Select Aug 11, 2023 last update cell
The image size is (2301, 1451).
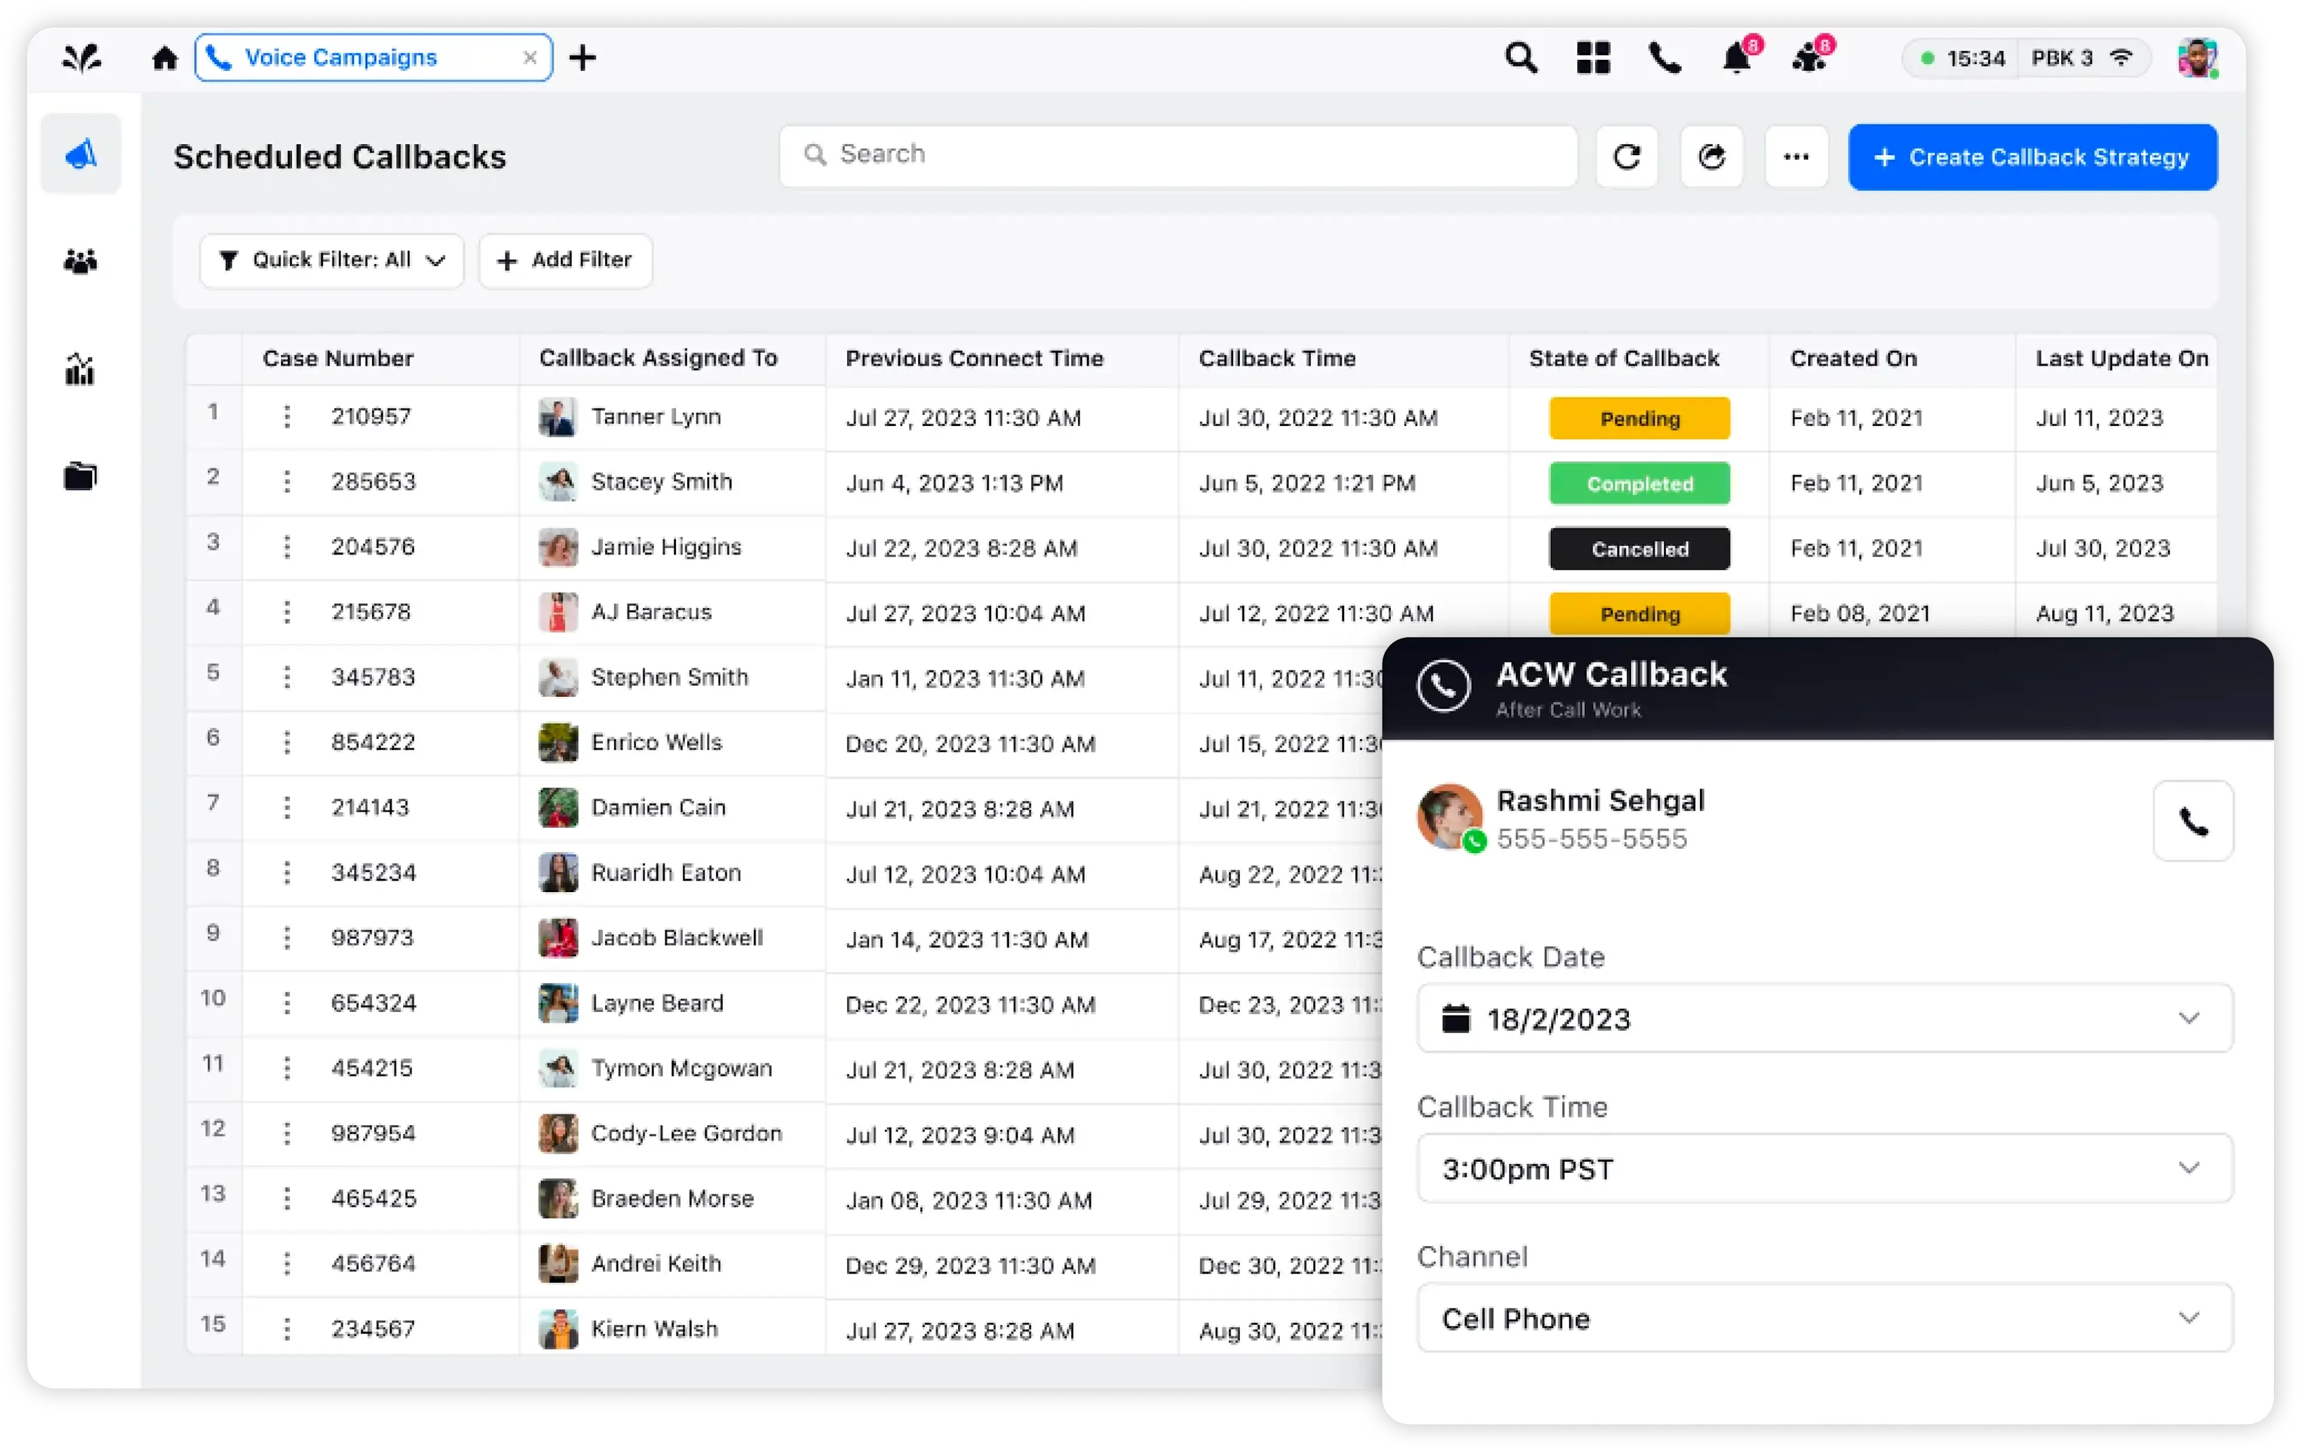click(x=2105, y=613)
